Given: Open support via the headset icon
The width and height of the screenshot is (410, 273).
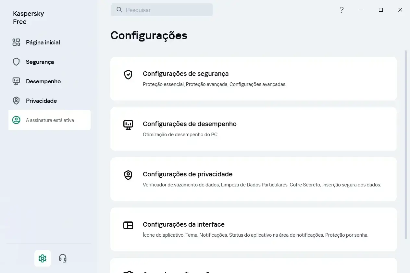Looking at the screenshot, I should pyautogui.click(x=63, y=258).
